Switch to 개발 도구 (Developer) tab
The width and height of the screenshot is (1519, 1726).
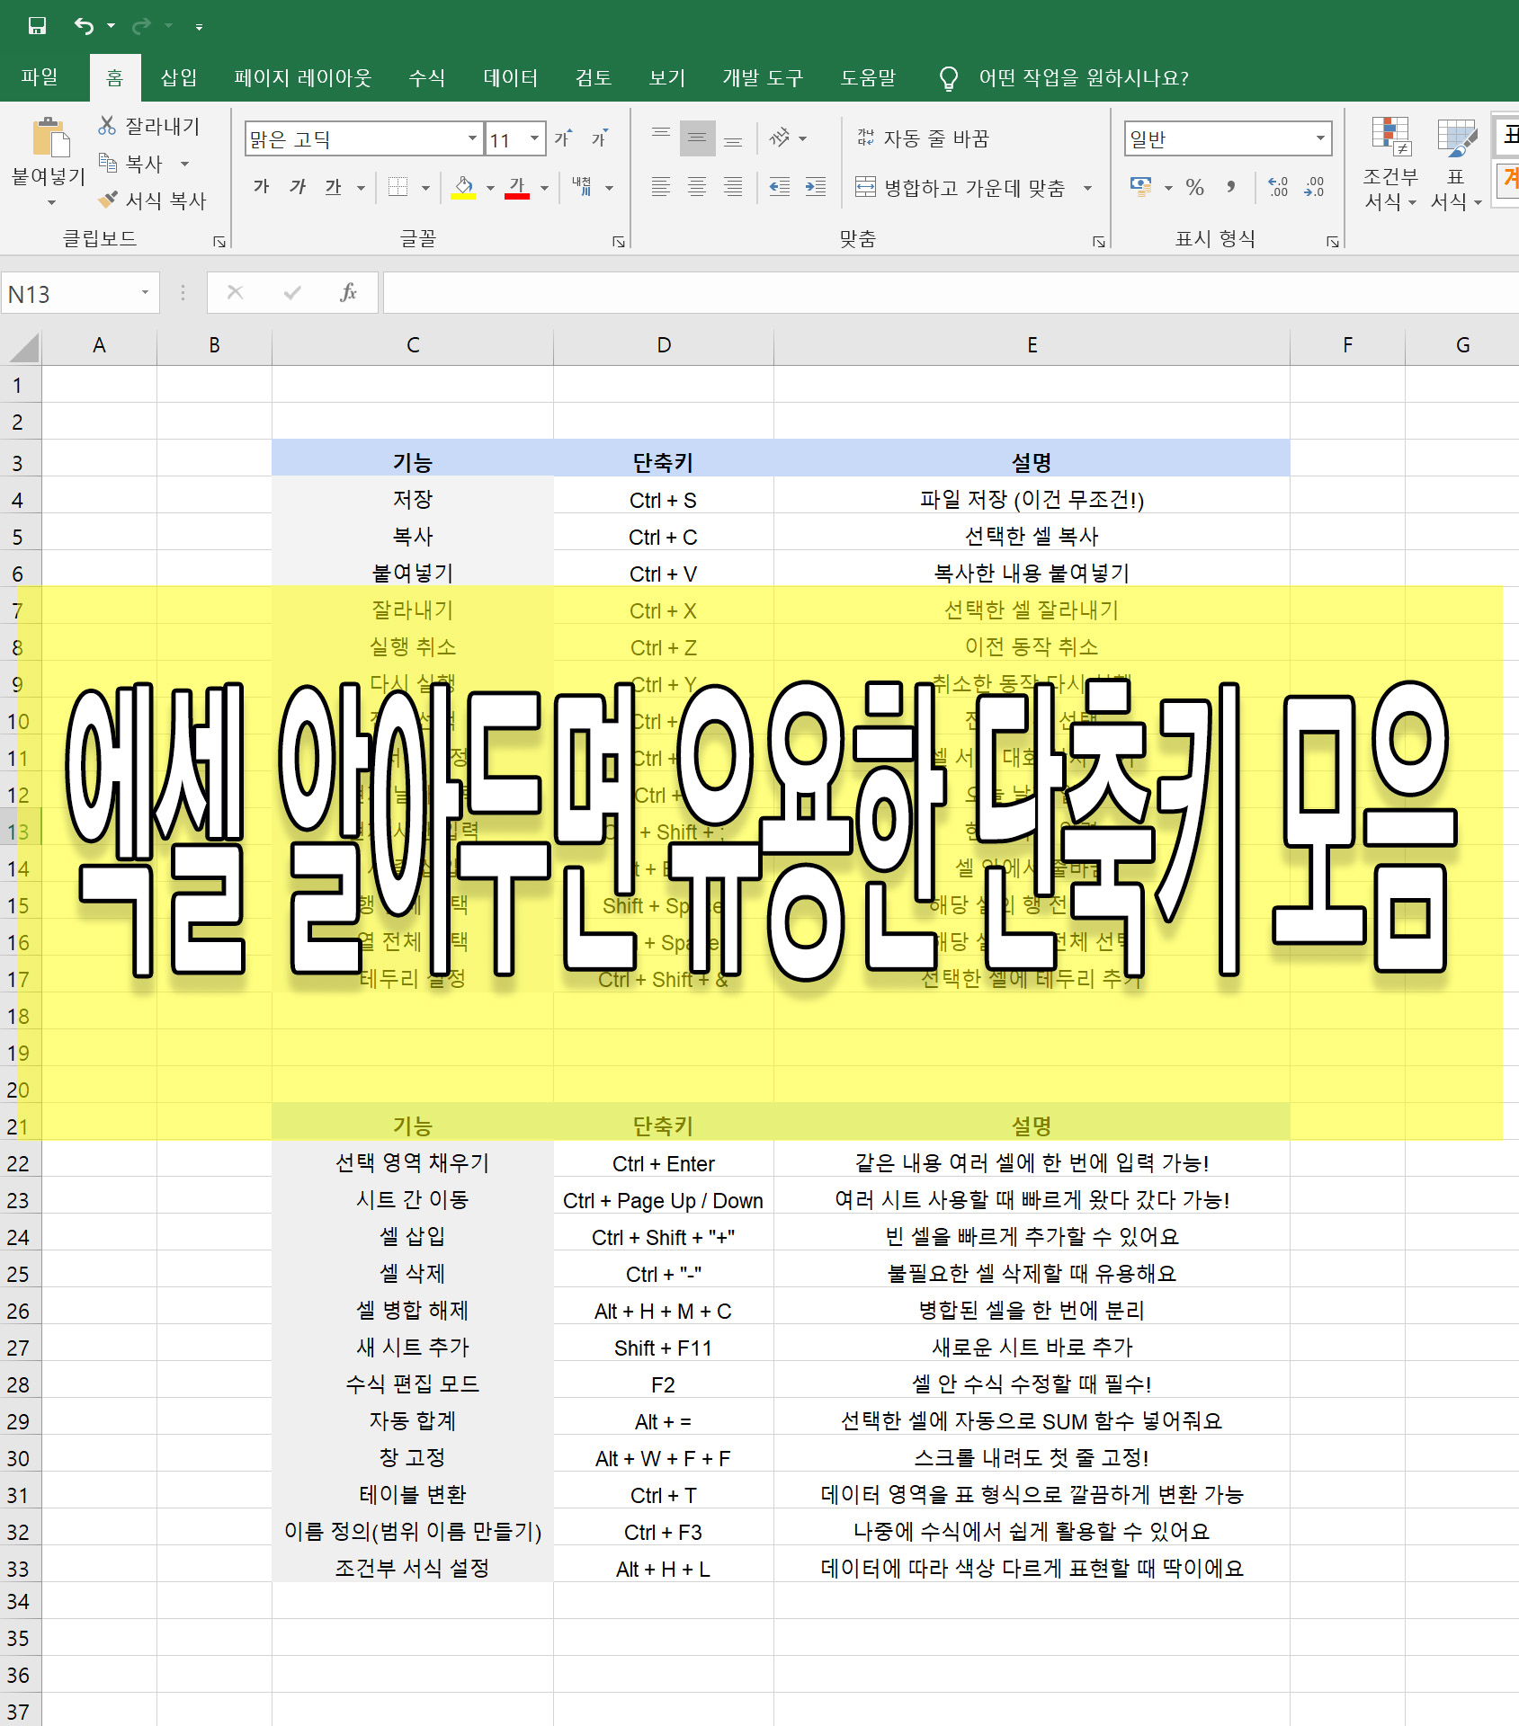coord(763,77)
